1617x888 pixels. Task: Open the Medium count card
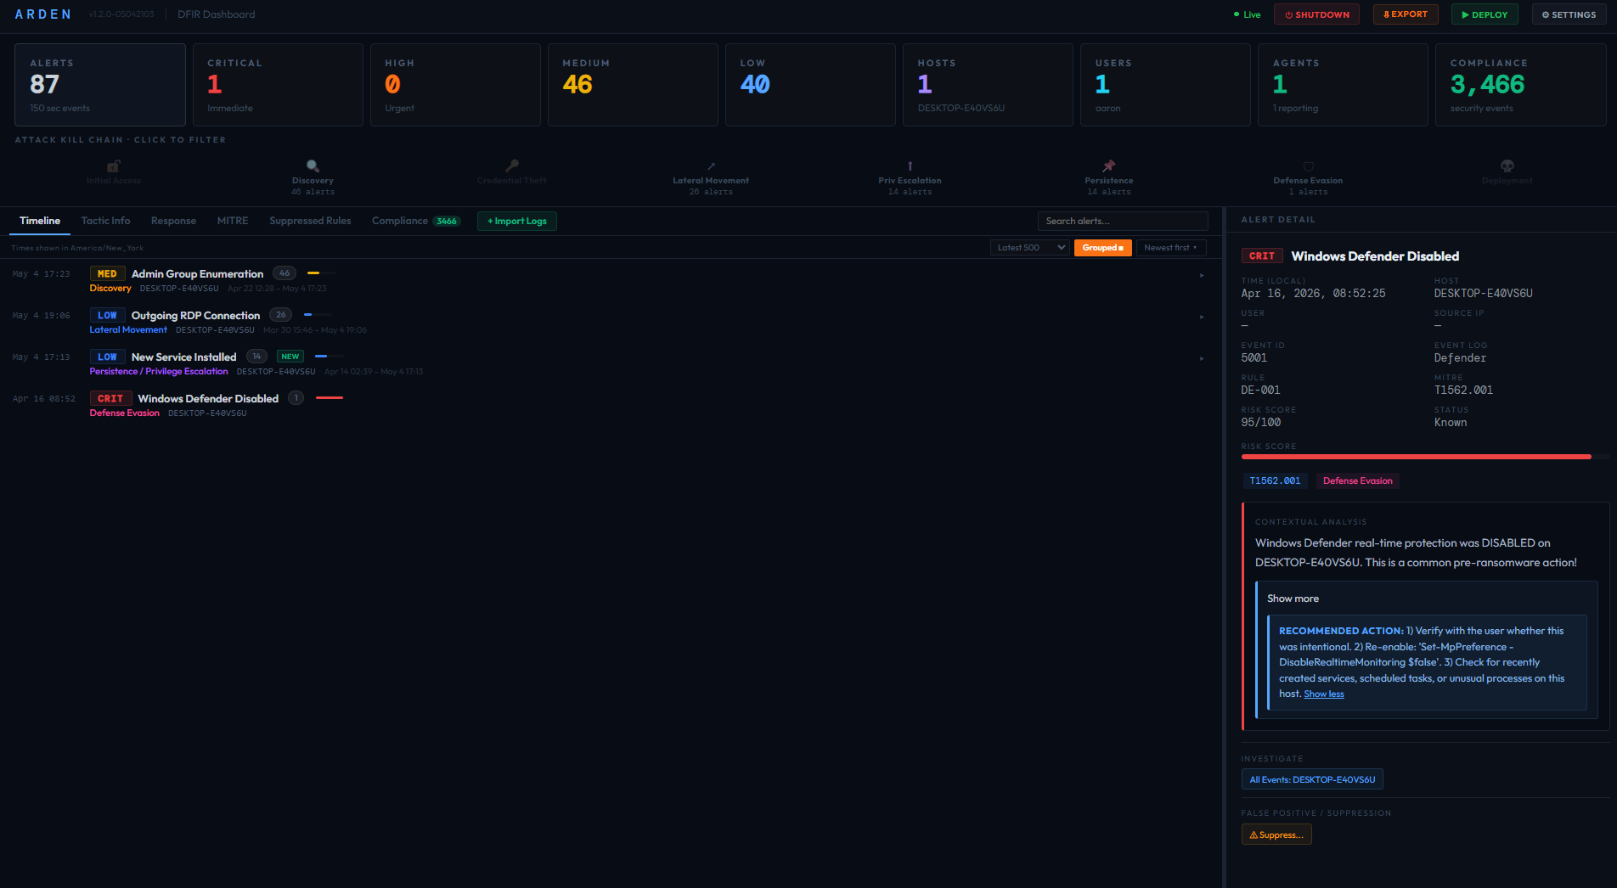[633, 85]
